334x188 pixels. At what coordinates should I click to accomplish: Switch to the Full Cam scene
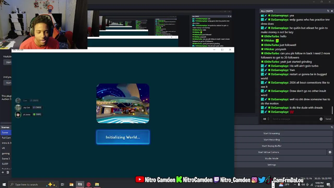coord(6,138)
